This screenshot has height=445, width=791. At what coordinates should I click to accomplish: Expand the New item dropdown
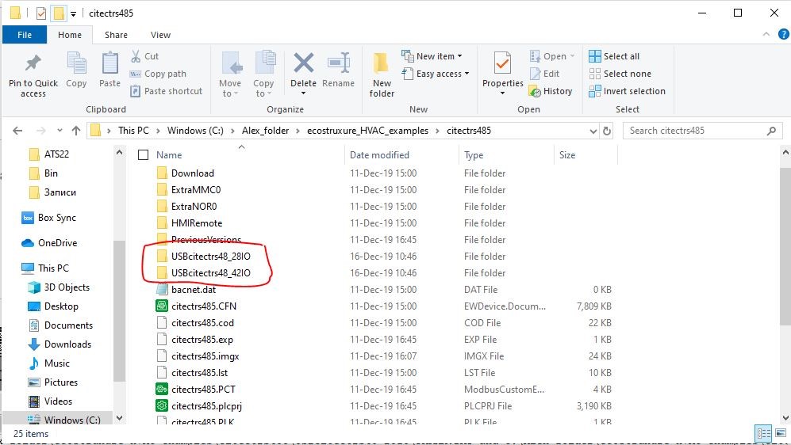click(459, 56)
